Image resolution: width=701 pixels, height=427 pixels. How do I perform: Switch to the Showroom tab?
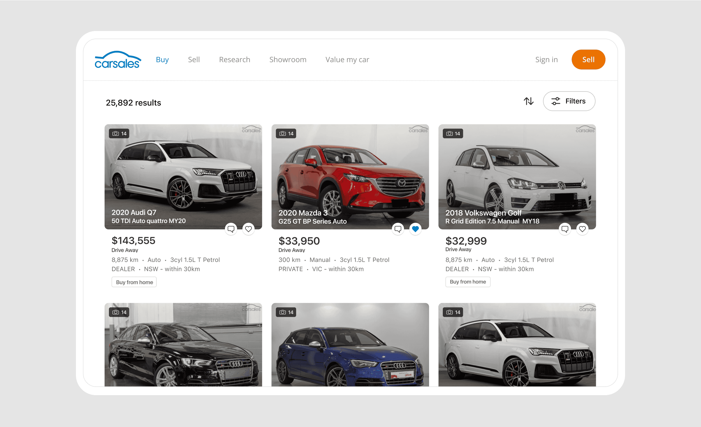(288, 60)
